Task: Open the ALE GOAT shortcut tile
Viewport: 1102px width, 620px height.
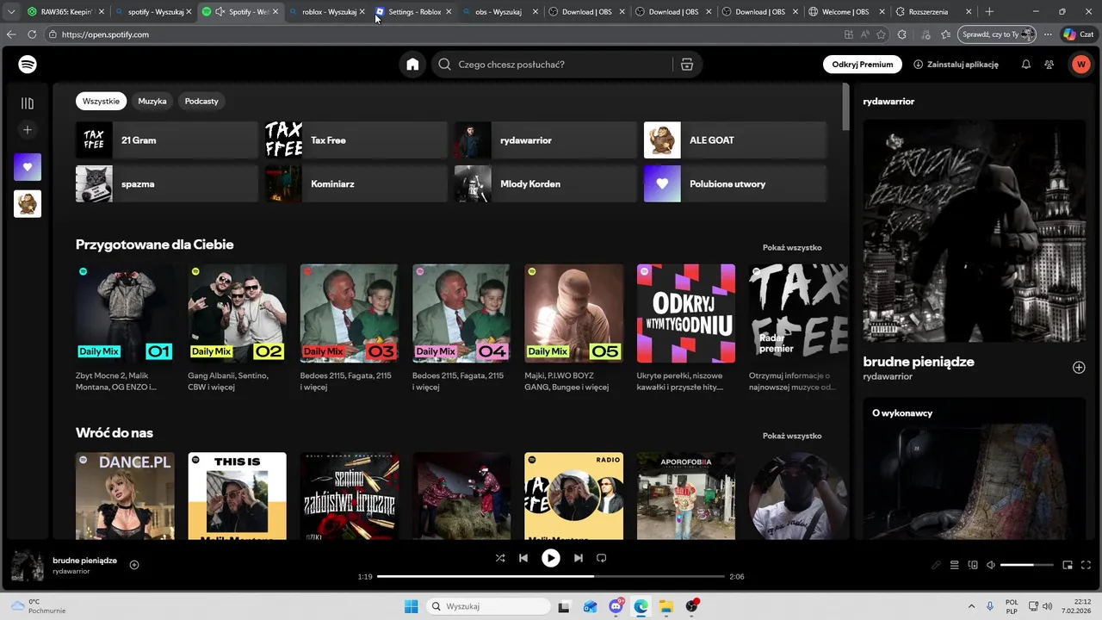Action: [x=735, y=140]
